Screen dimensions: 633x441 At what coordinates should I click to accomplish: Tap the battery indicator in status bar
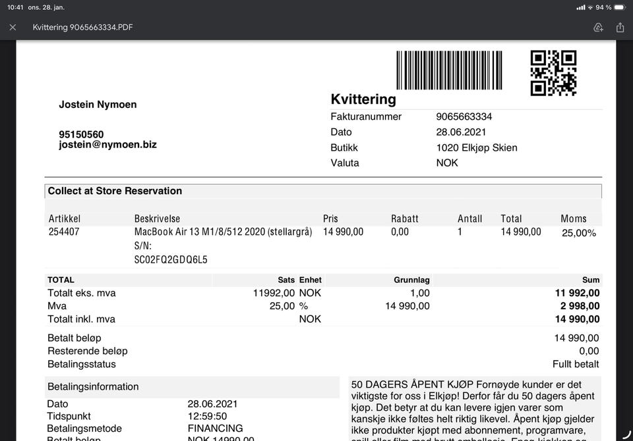click(621, 7)
